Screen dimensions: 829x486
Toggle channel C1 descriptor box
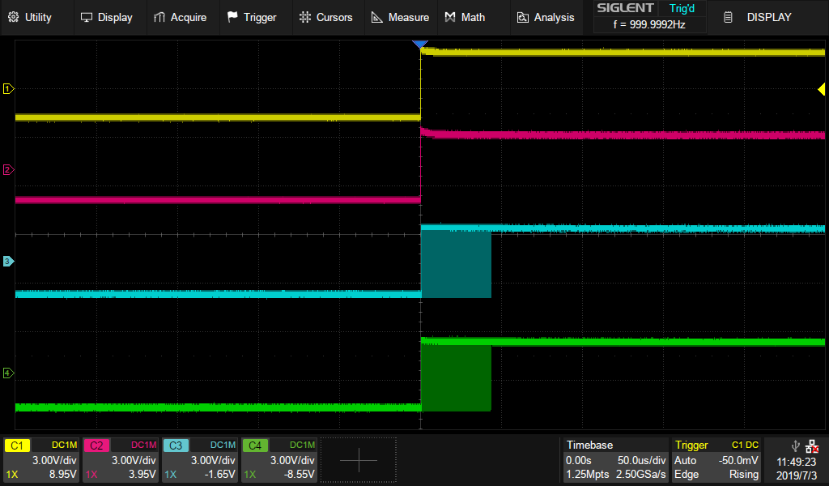coord(41,459)
